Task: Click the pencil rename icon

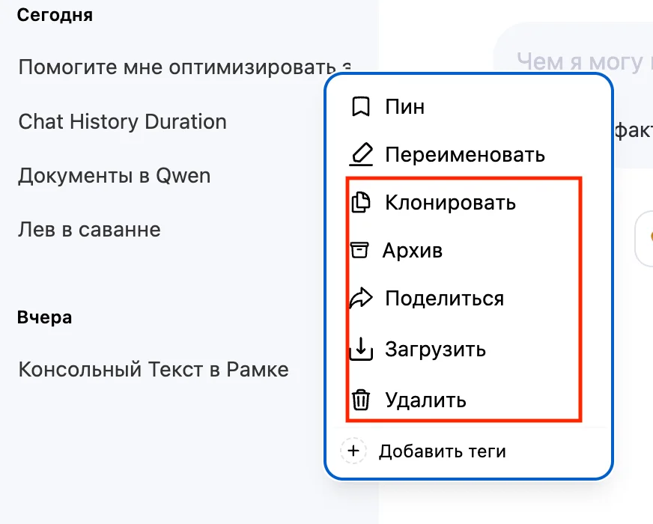Action: click(x=362, y=155)
